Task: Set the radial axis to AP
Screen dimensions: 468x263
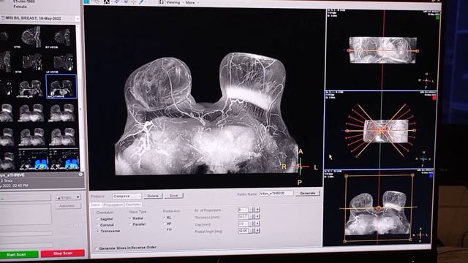Action: 164,224
